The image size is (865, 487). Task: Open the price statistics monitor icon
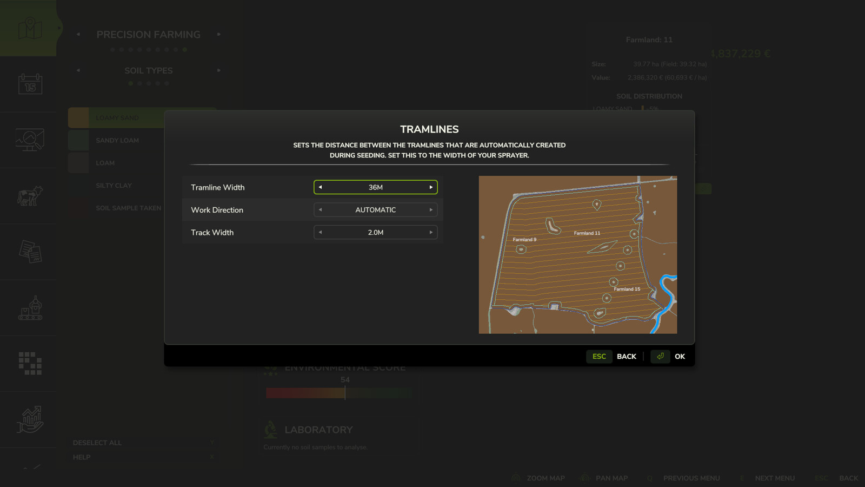[30, 140]
